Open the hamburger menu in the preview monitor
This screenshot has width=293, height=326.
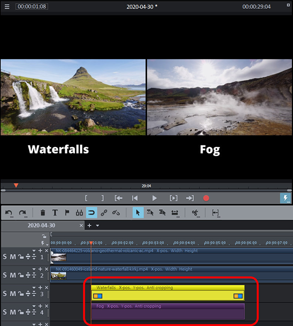click(x=7, y=7)
